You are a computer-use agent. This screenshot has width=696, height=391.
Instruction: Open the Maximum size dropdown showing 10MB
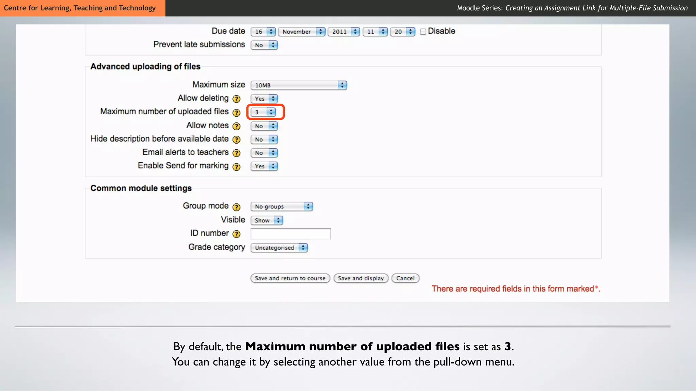click(299, 85)
